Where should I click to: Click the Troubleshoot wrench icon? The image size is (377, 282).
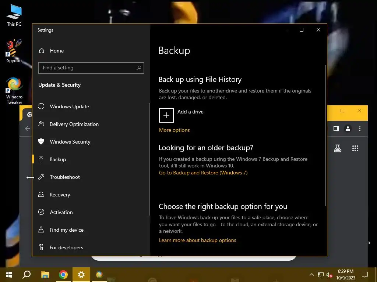pos(41,177)
